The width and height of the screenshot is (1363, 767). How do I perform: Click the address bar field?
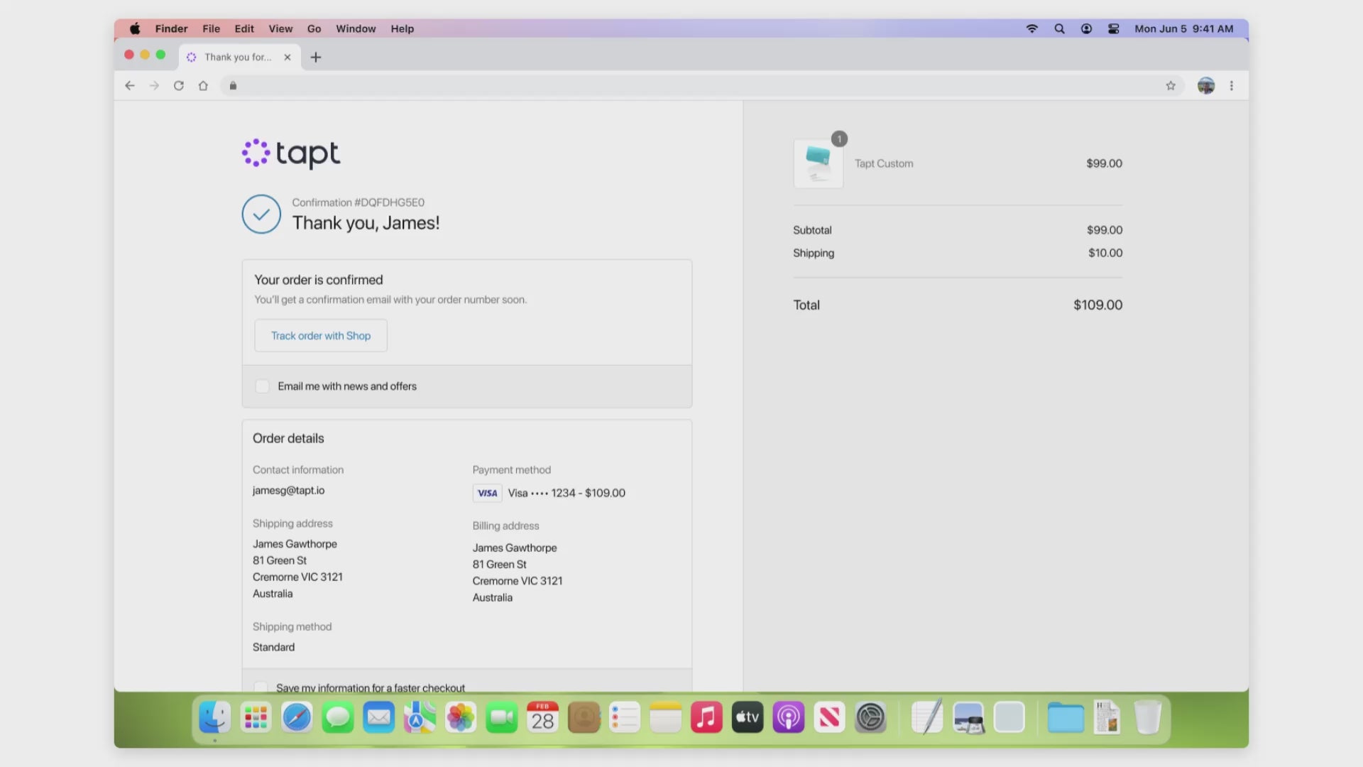[x=701, y=86]
